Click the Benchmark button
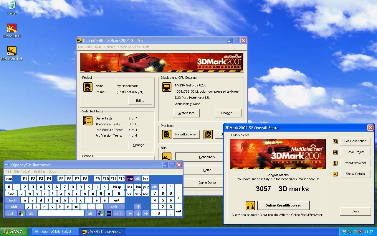The height and width of the screenshot is (236, 377). click(x=199, y=157)
